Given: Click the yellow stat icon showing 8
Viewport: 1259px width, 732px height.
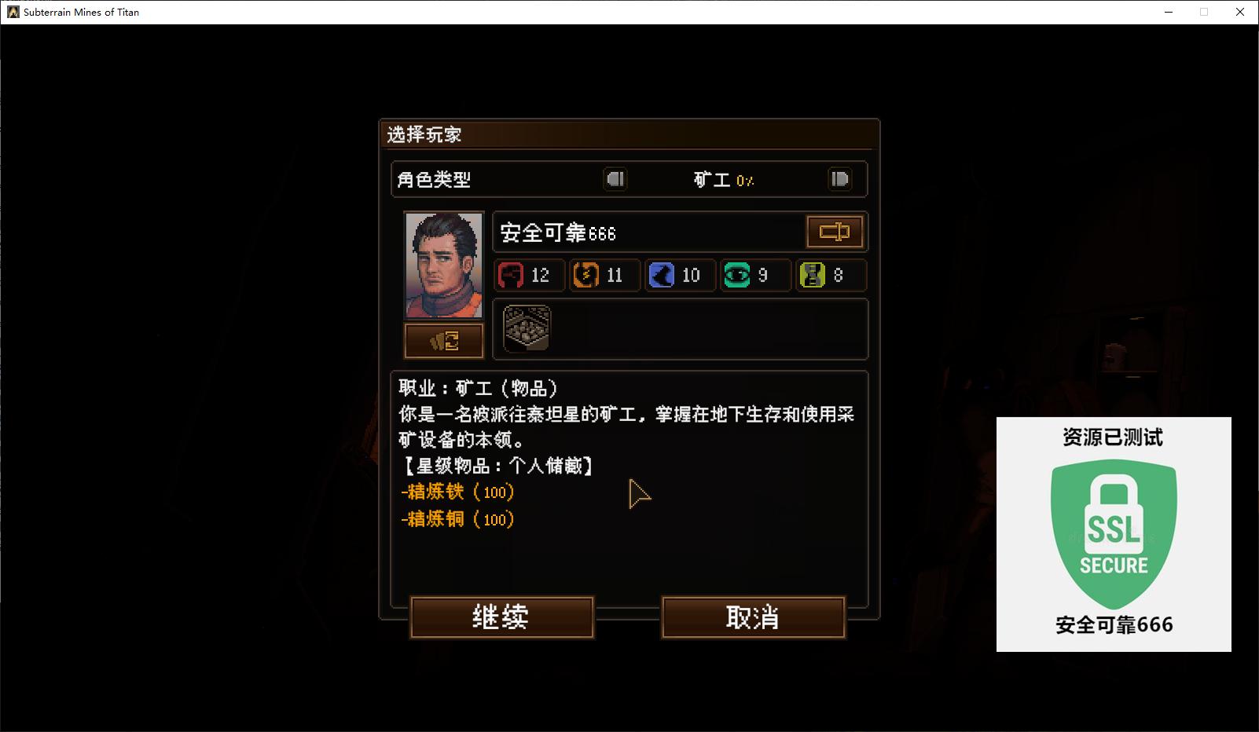Looking at the screenshot, I should pos(812,275).
